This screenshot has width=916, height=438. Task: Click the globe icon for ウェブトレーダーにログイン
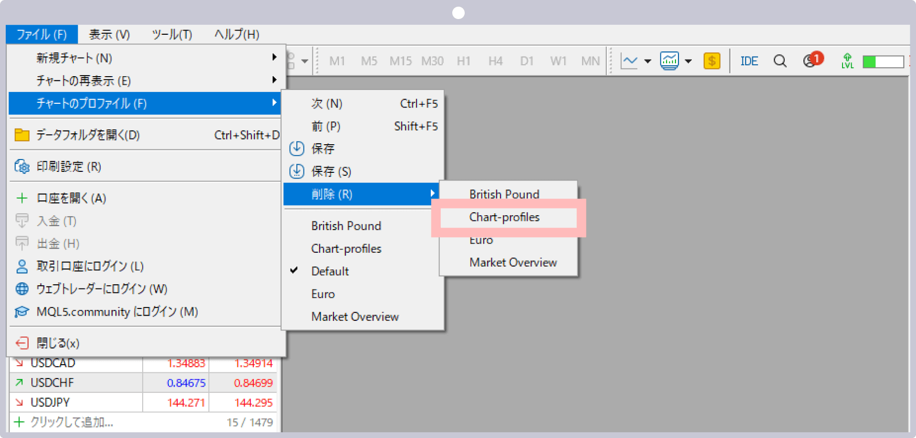[22, 289]
